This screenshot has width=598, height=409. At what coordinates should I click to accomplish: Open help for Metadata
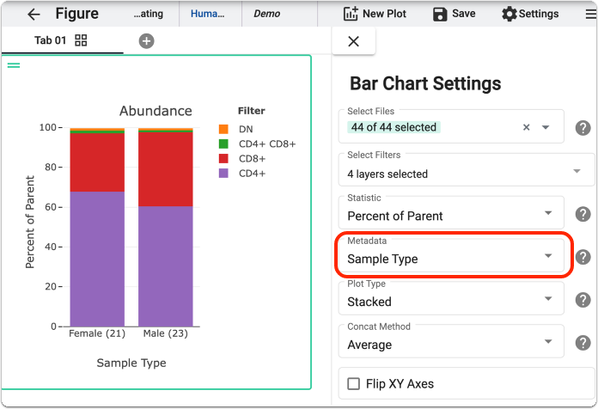click(x=583, y=257)
